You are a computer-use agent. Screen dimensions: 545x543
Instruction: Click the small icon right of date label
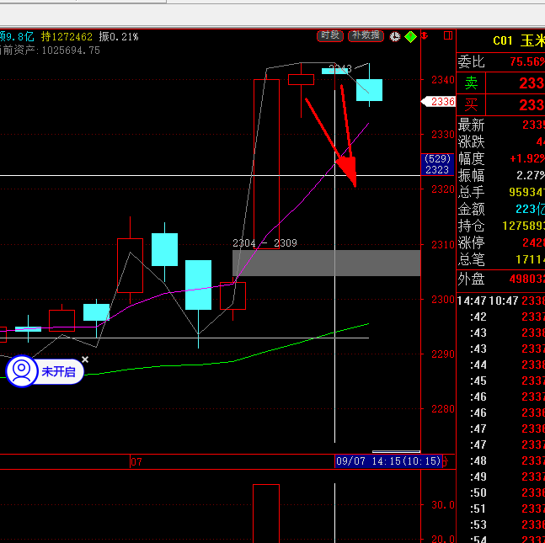[x=446, y=461]
